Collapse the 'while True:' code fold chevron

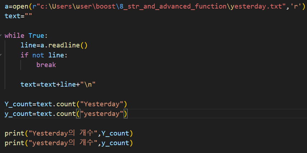1,36
